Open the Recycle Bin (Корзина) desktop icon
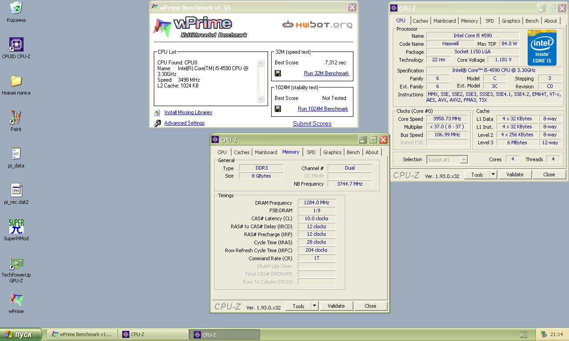Viewport: 569px width, 341px height. click(16, 7)
